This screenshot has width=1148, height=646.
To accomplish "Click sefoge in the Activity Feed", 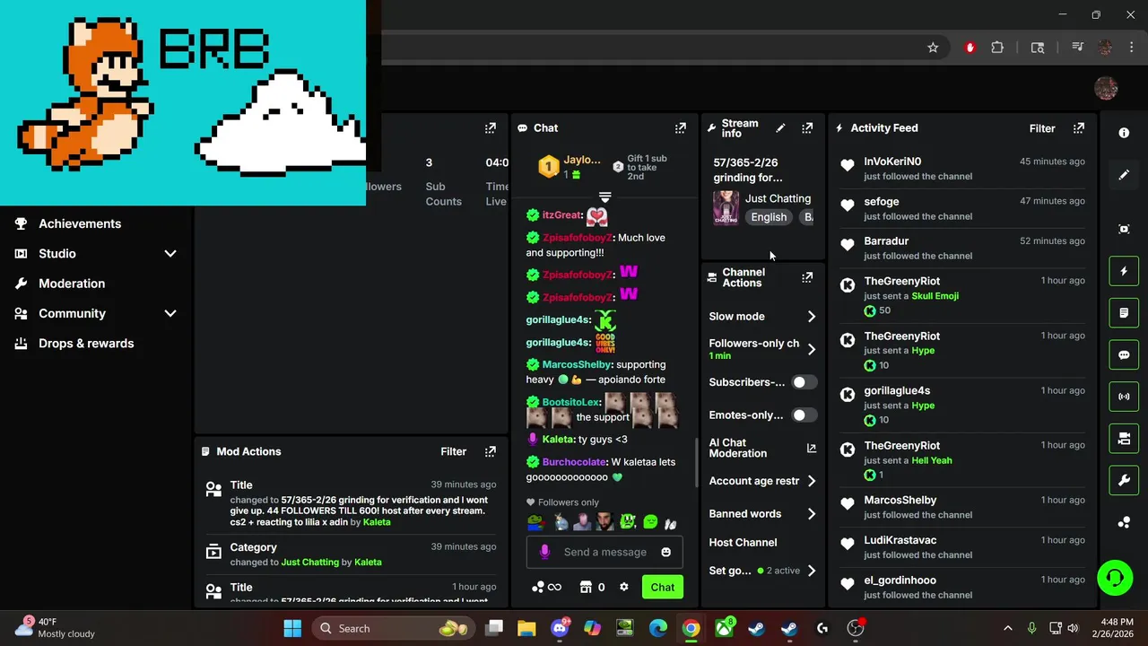I will point(882,202).
